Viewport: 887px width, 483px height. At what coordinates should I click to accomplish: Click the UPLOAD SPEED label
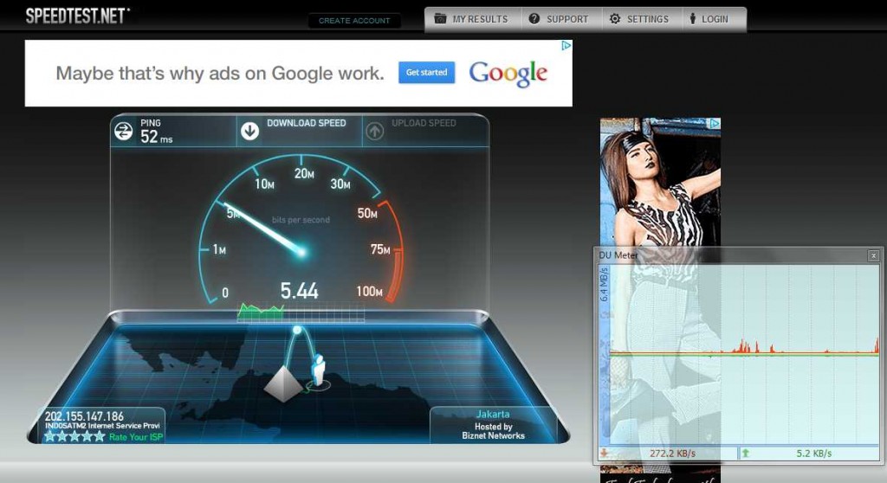pos(424,123)
